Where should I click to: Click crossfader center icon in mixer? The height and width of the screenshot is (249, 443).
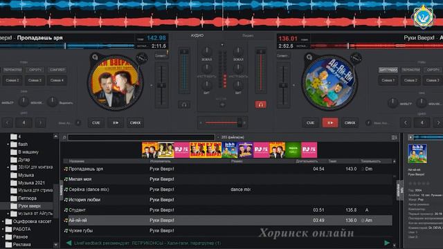pos(222,104)
